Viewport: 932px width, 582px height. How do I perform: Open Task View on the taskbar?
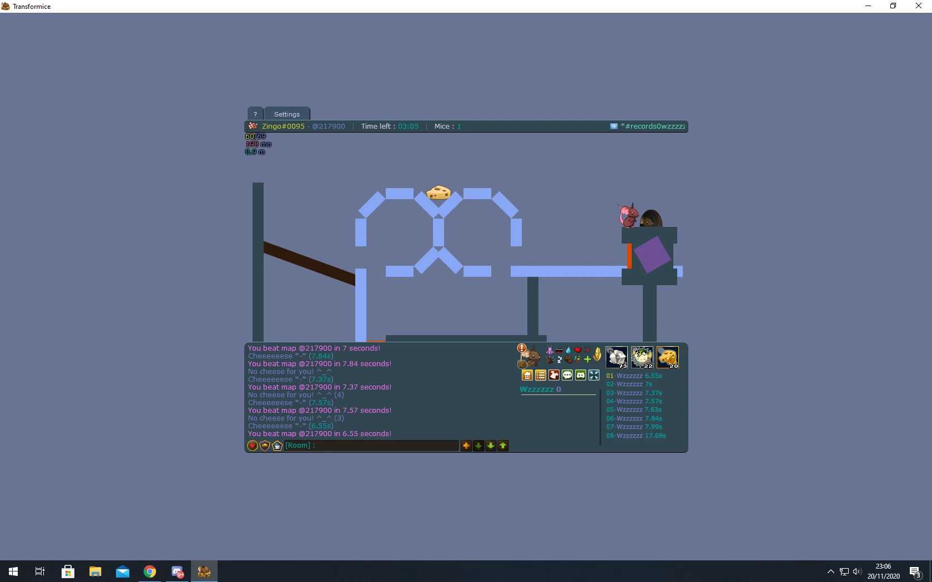click(x=40, y=571)
